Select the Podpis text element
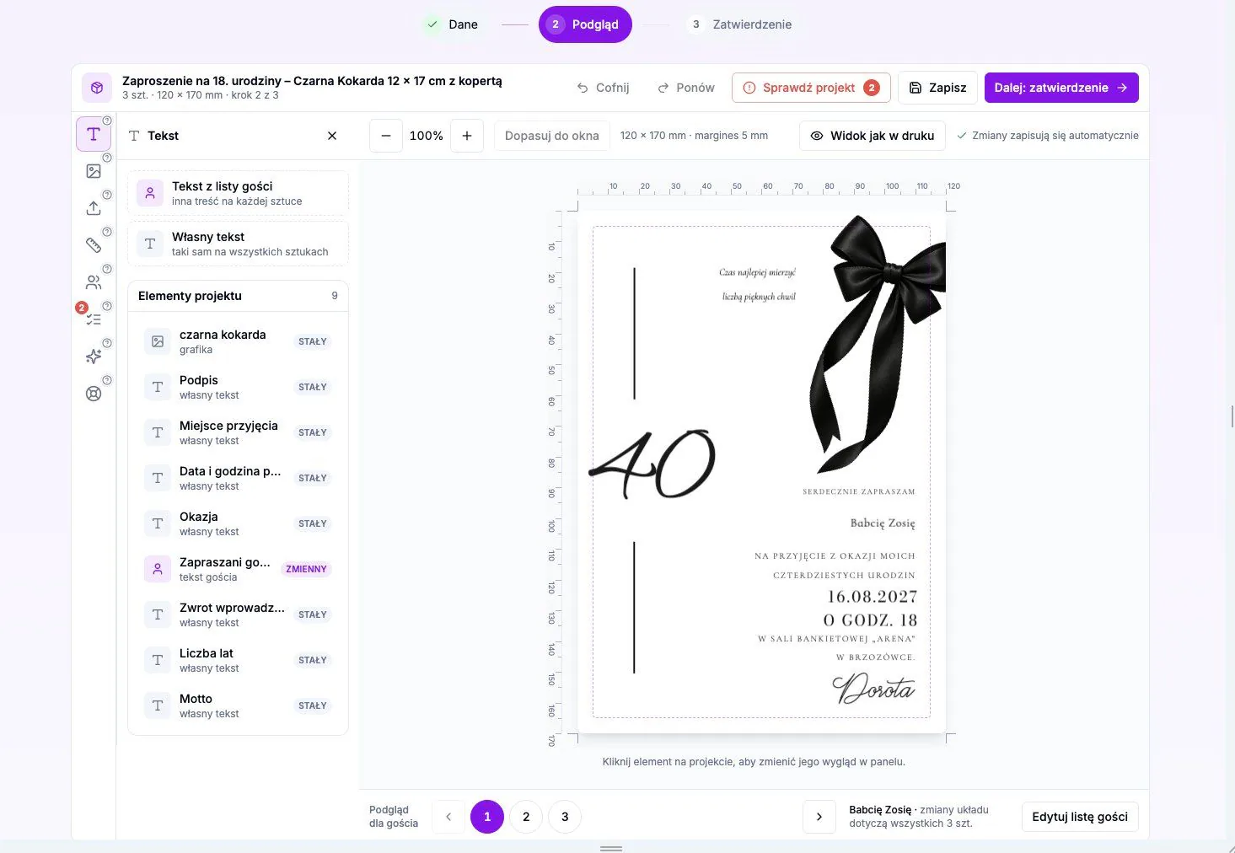This screenshot has width=1235, height=853. [238, 387]
